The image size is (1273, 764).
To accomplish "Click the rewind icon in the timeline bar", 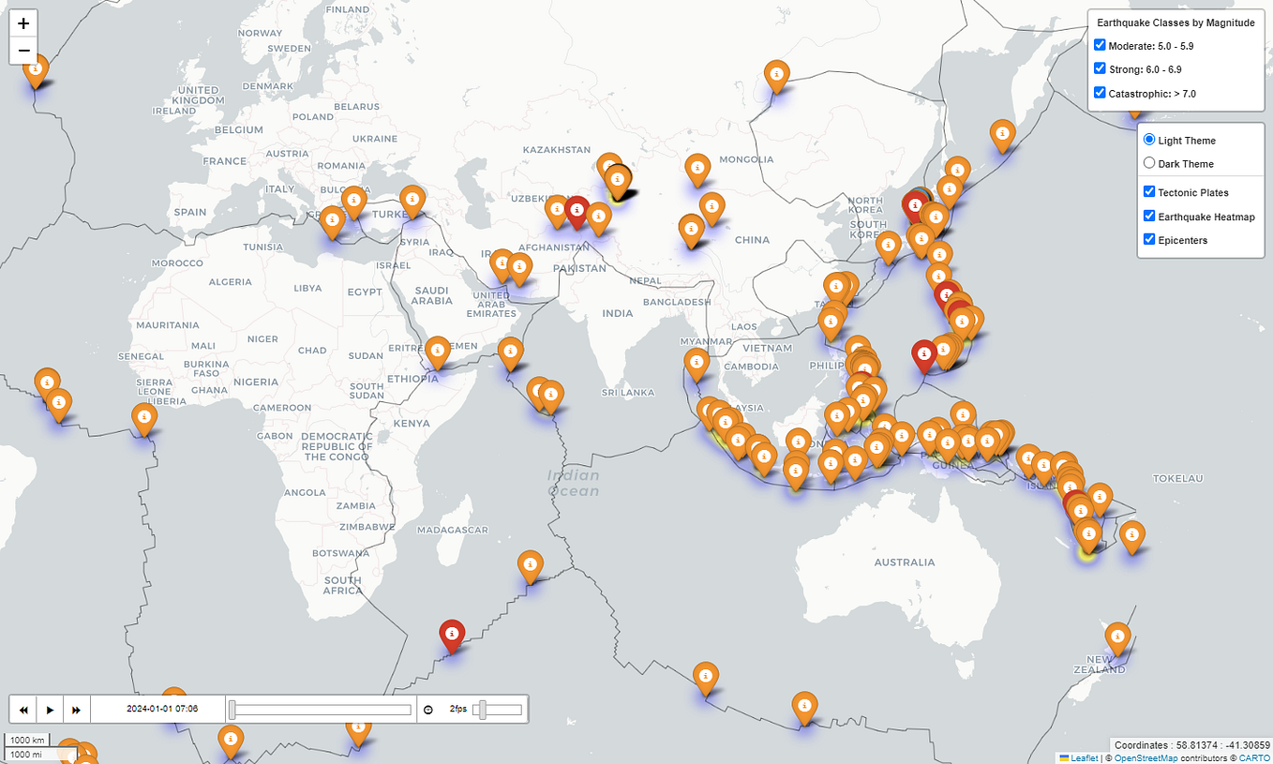I will pyautogui.click(x=22, y=710).
